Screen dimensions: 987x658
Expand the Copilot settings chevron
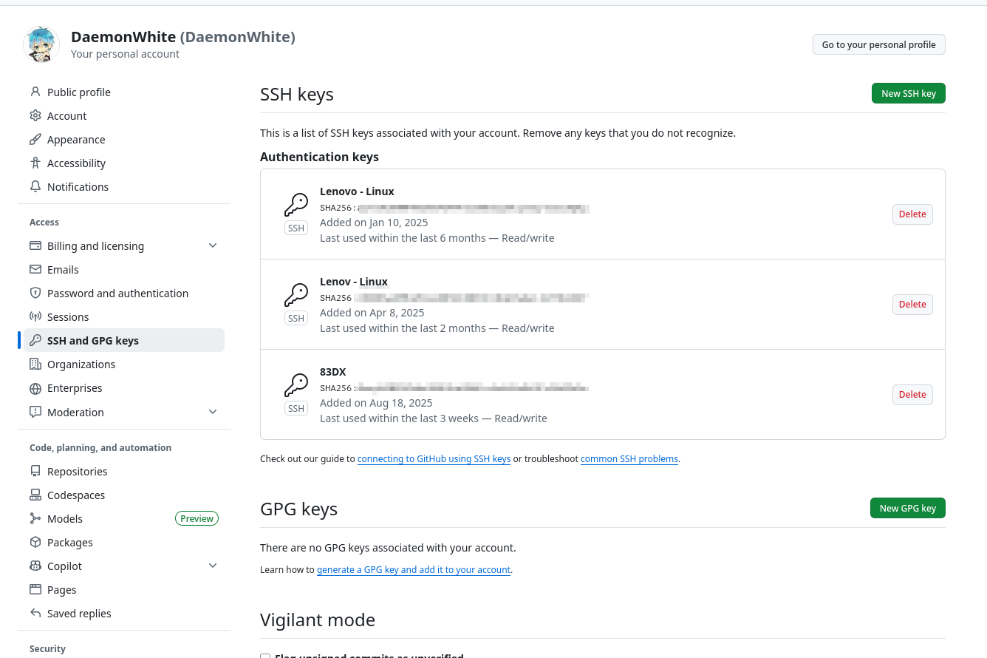pos(213,566)
